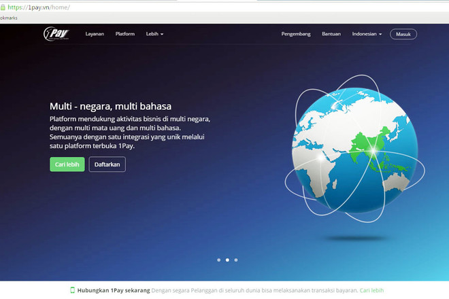
Task: Open the Pengembang page link
Action: pos(296,34)
